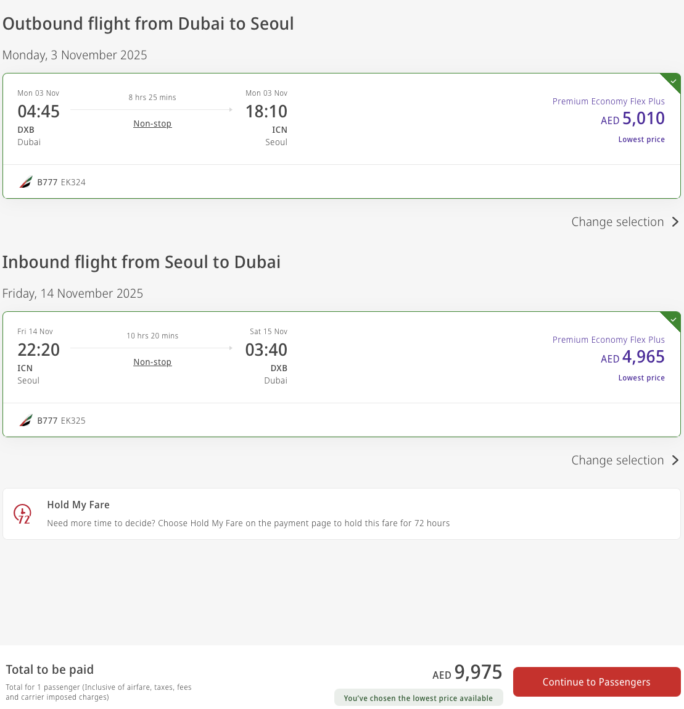Open Non-stop details for the Dubai to Seoul flight
This screenshot has width=684, height=709.
(152, 124)
